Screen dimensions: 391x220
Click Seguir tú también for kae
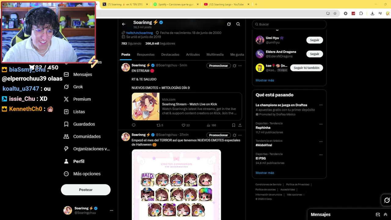[306, 68]
